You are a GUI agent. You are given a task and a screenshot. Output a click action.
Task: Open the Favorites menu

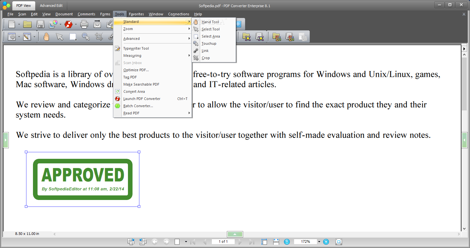(136, 14)
